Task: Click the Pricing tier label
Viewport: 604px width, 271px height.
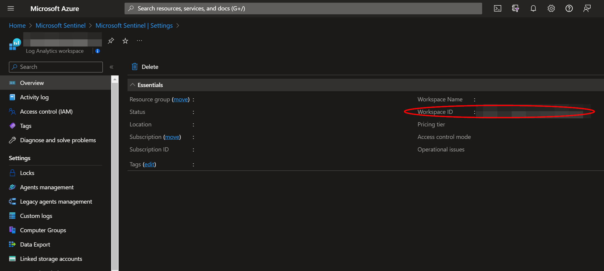Action: (x=431, y=125)
